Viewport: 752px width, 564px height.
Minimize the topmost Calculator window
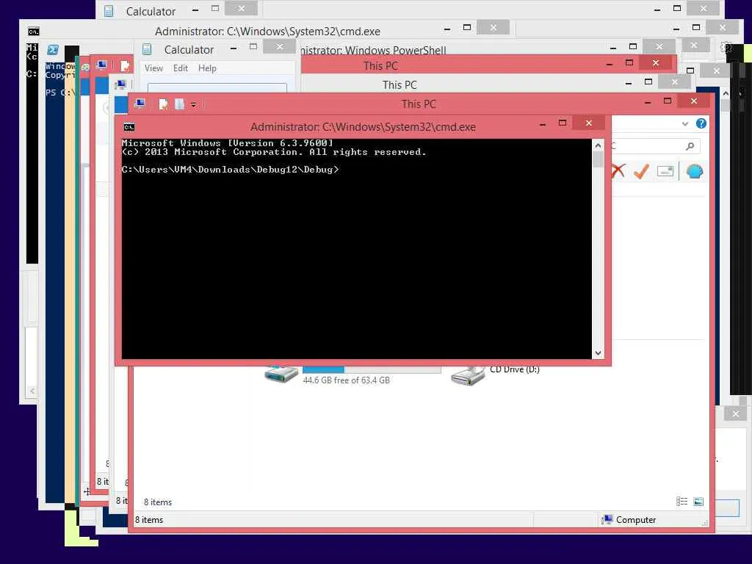(x=195, y=10)
